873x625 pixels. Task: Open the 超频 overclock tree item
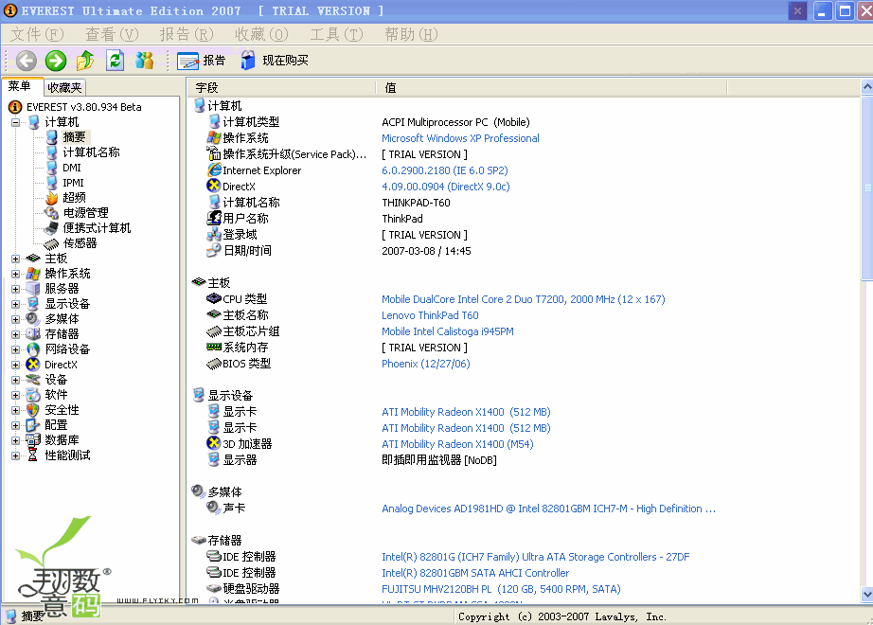click(74, 198)
